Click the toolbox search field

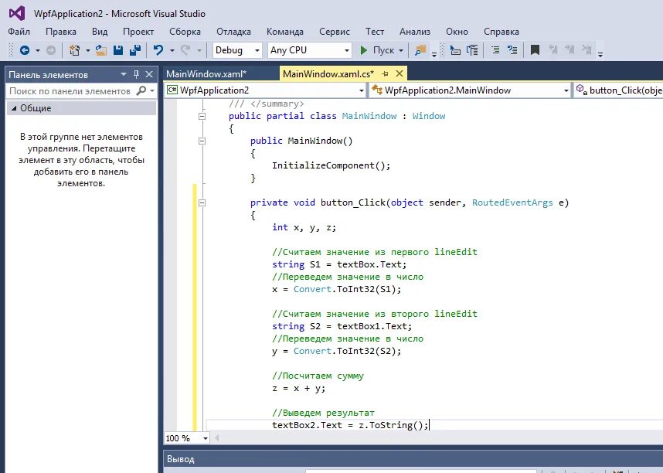(x=70, y=91)
